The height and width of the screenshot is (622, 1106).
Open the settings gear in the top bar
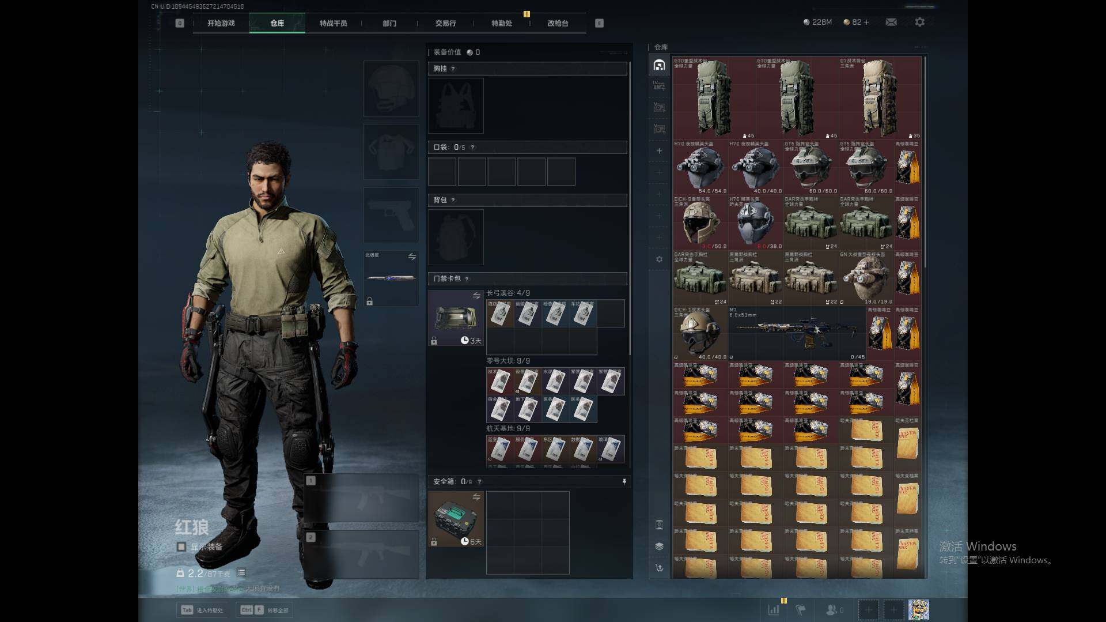pos(919,22)
